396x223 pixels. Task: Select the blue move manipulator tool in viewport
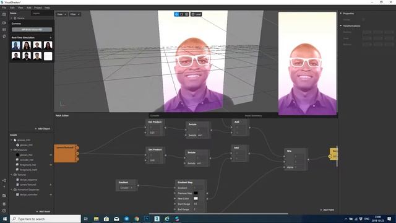pos(176,14)
